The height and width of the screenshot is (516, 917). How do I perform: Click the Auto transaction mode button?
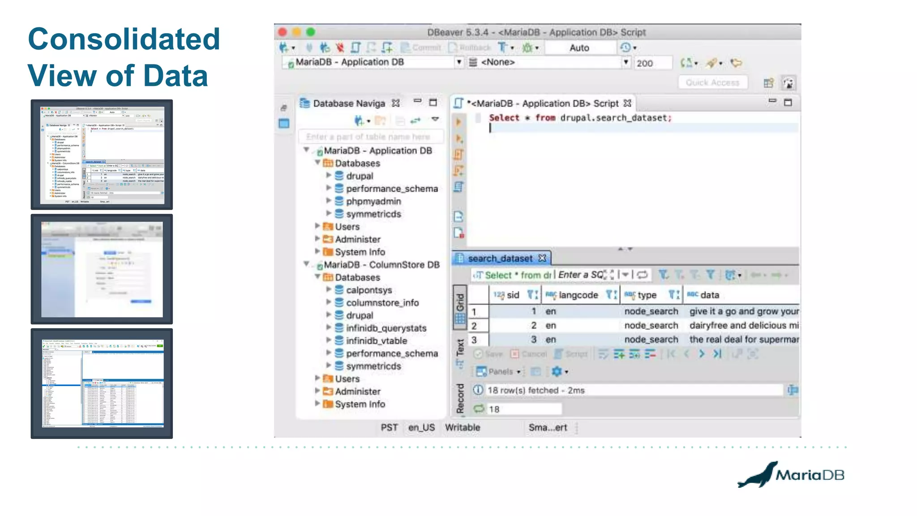pos(580,48)
